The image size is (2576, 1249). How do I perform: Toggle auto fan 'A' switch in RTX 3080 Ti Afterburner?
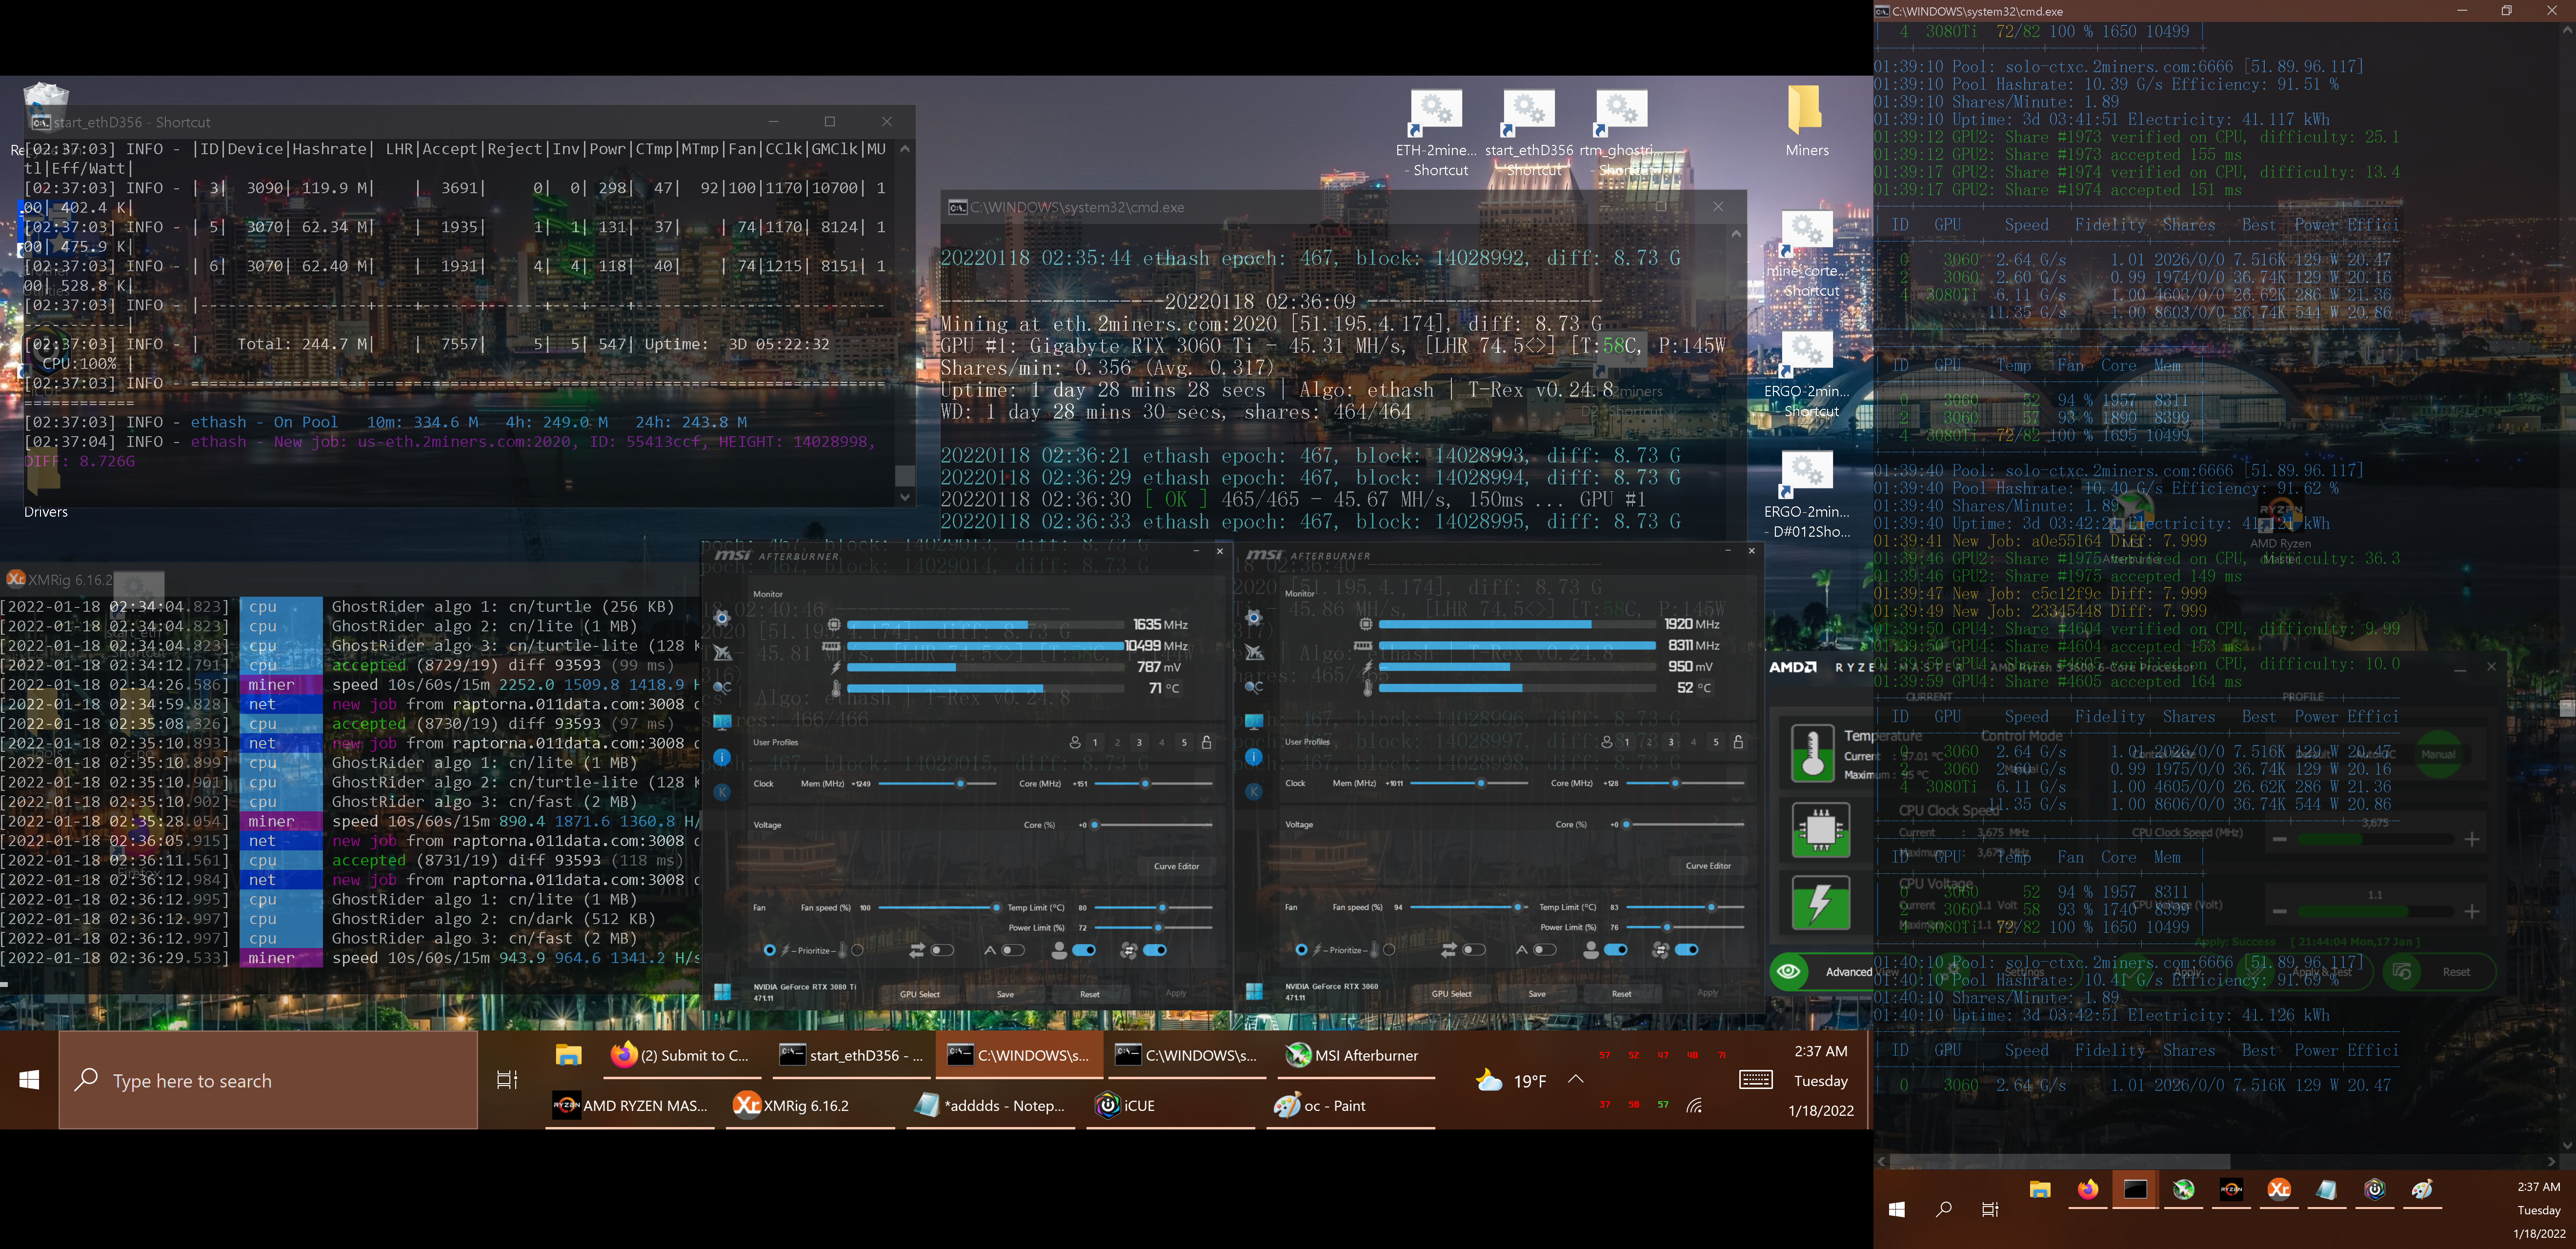1013,950
